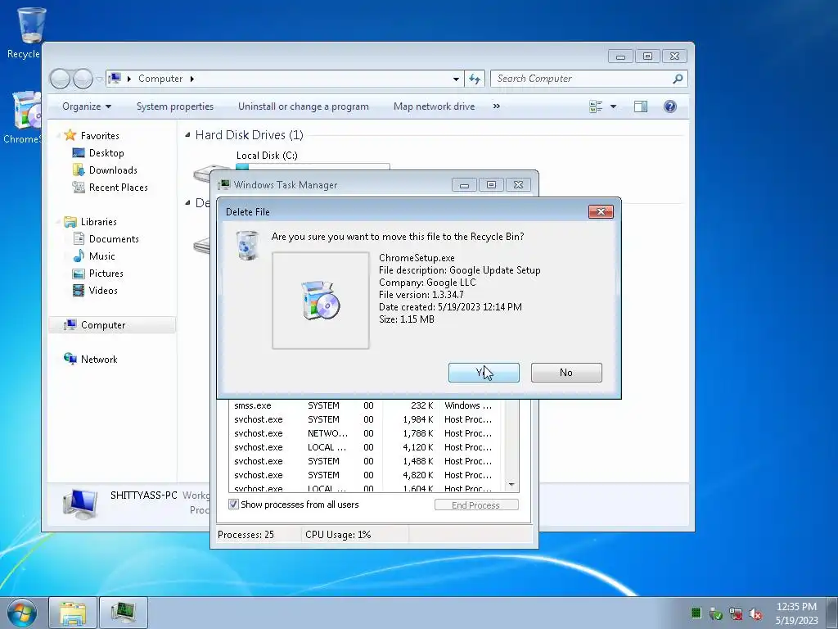Screen dimensions: 838x629
Task: Open the Documents library
Action: 114,239
